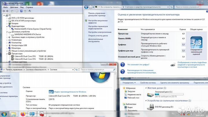Click Панель управления breadcrumb in System window
This screenshot has width=208, height=117.
pyautogui.click(x=14, y=70)
